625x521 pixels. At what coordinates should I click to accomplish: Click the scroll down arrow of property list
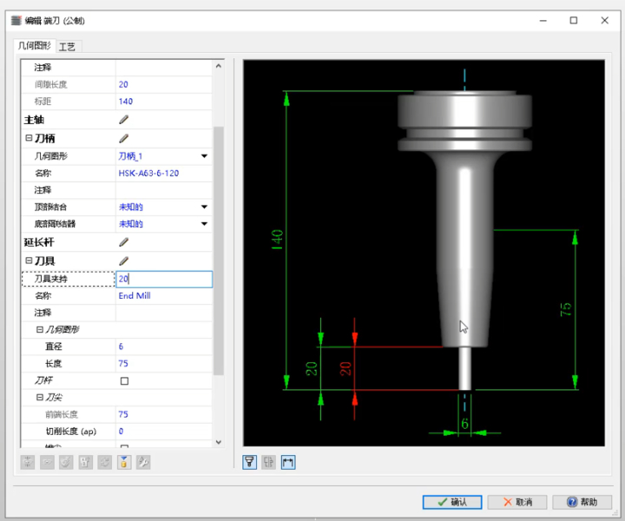pos(219,442)
